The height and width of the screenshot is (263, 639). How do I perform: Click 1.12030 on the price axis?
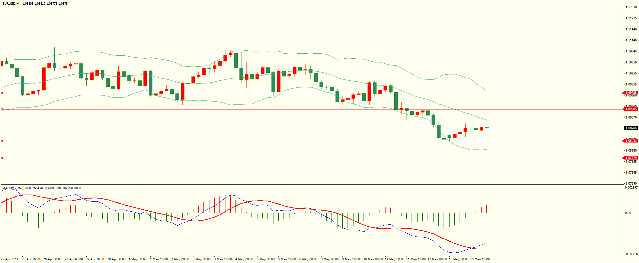[631, 7]
